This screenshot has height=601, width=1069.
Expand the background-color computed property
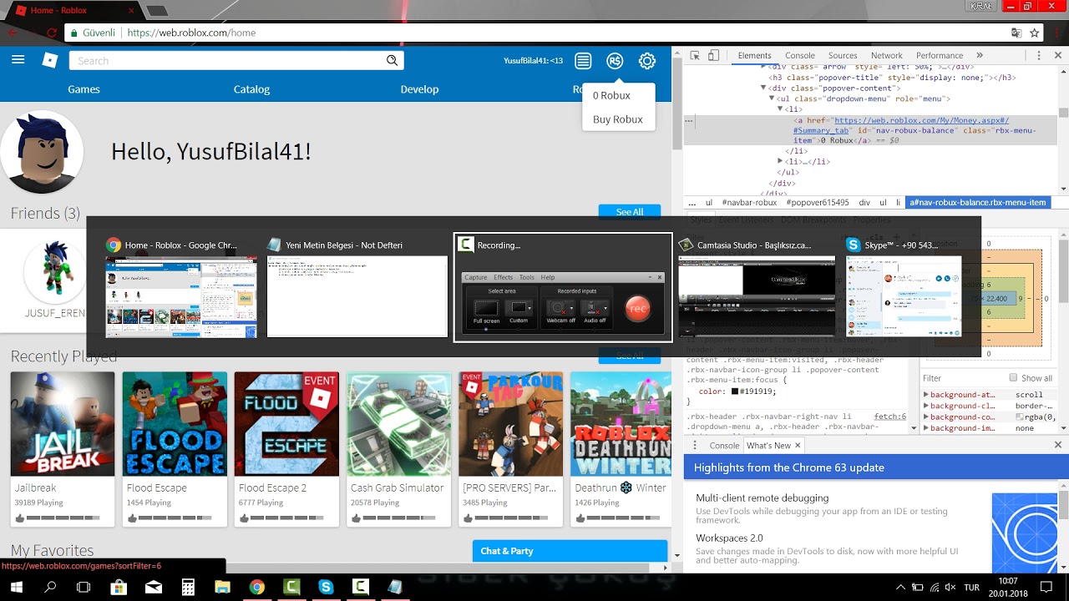click(x=925, y=417)
